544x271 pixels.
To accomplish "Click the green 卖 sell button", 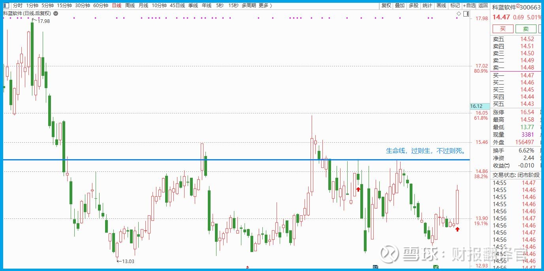I will tap(526, 29).
